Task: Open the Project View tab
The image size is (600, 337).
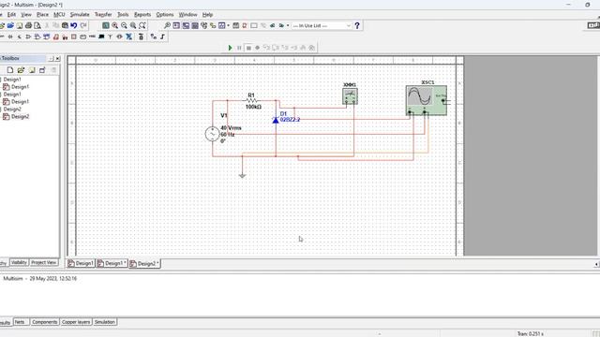Action: point(44,262)
